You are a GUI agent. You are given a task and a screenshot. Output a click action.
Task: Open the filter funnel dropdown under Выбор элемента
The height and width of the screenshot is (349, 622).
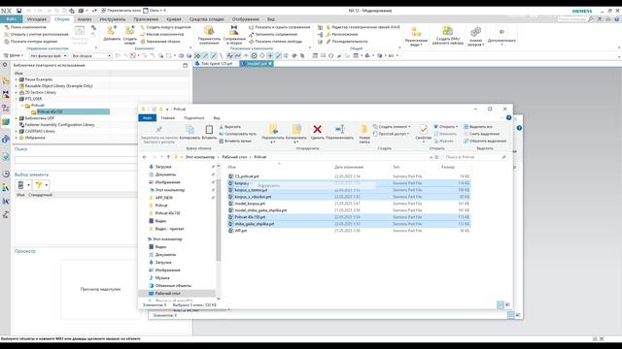coord(41,185)
